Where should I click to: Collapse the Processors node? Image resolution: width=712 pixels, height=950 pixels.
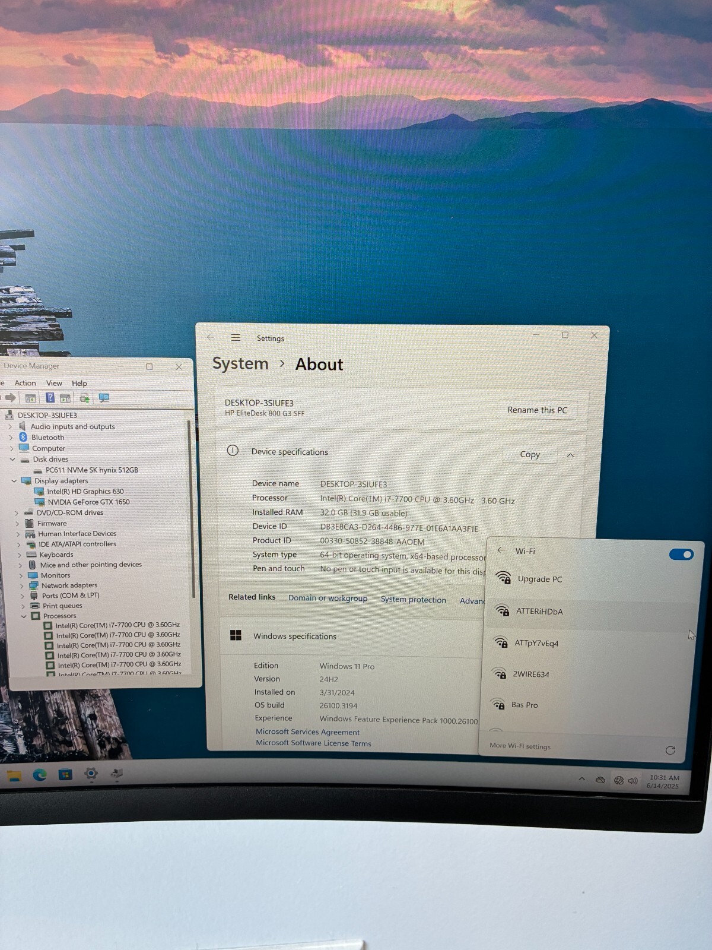(x=24, y=616)
